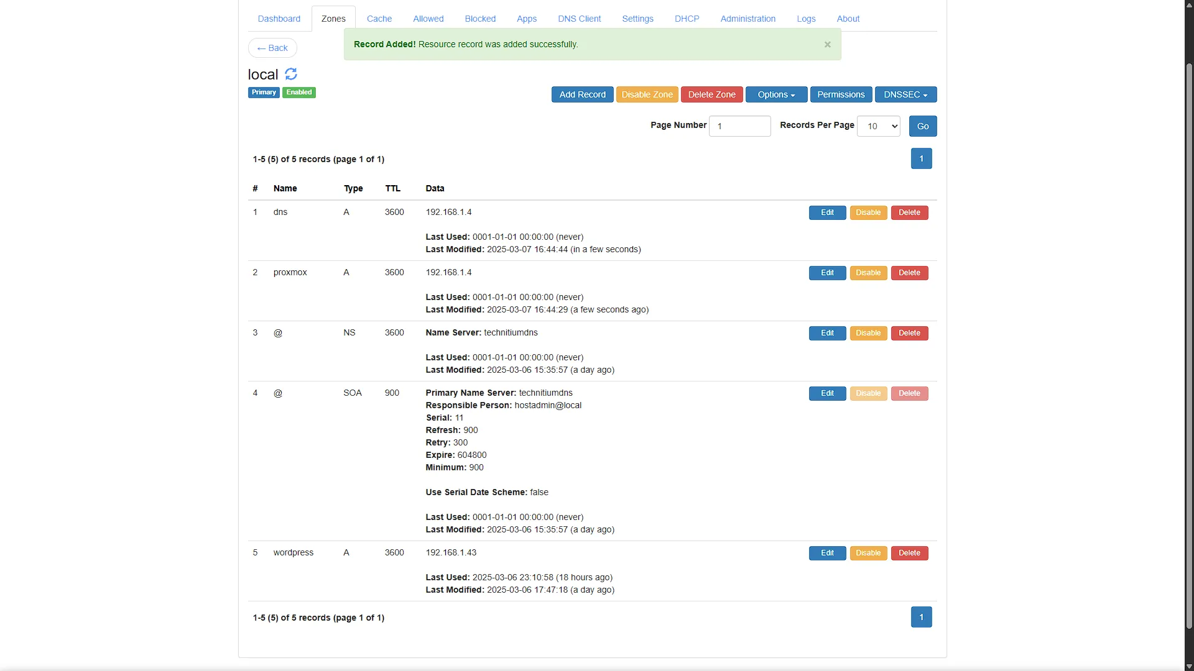Edit the dns A record
Screen dimensions: 1194x671
828,212
